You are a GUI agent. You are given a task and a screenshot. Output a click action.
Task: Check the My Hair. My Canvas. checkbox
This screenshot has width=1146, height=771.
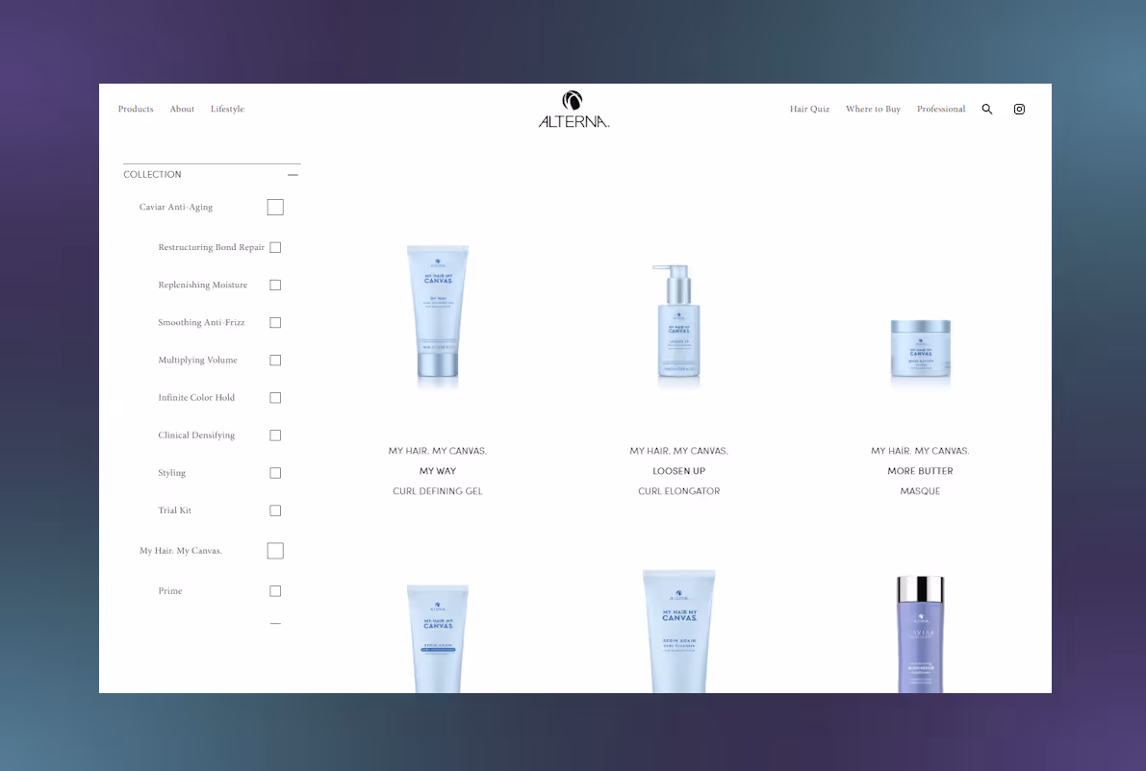(x=275, y=551)
